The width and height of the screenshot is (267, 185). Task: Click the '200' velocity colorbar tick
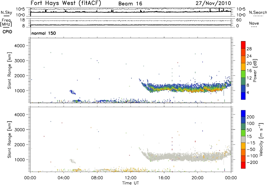[251, 117]
